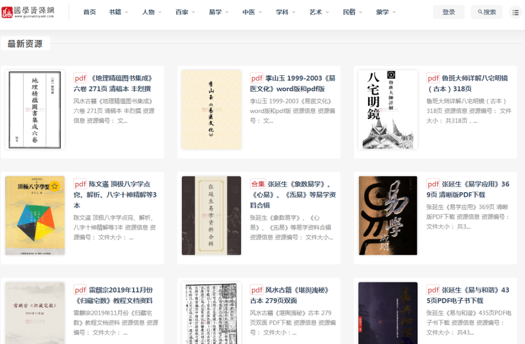The image size is (525, 344).
Task: Click the description text starting 张延生《易学应用》369页 清晰版
Action: pos(468,217)
